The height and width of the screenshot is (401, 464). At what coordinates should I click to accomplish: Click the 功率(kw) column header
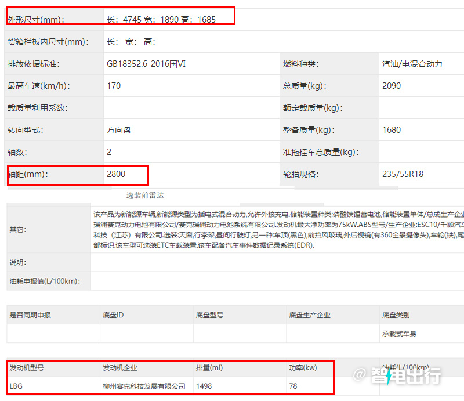click(303, 368)
